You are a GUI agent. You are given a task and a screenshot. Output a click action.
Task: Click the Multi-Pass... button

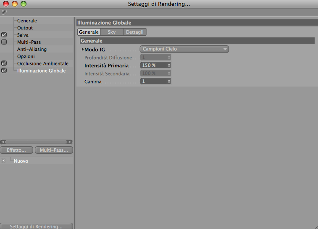coord(54,150)
